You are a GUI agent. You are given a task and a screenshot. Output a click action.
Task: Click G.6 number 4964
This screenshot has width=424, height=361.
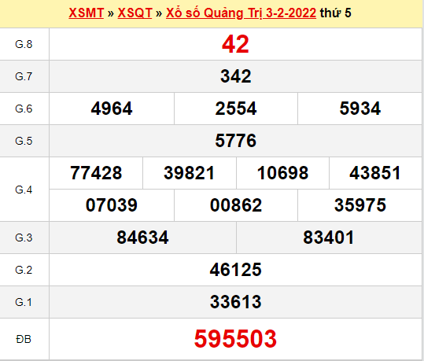(x=112, y=109)
